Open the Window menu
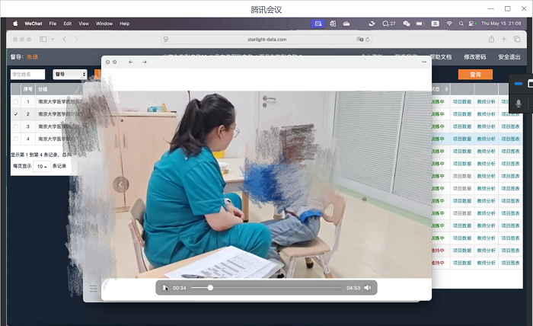This screenshot has width=533, height=326. 104,24
